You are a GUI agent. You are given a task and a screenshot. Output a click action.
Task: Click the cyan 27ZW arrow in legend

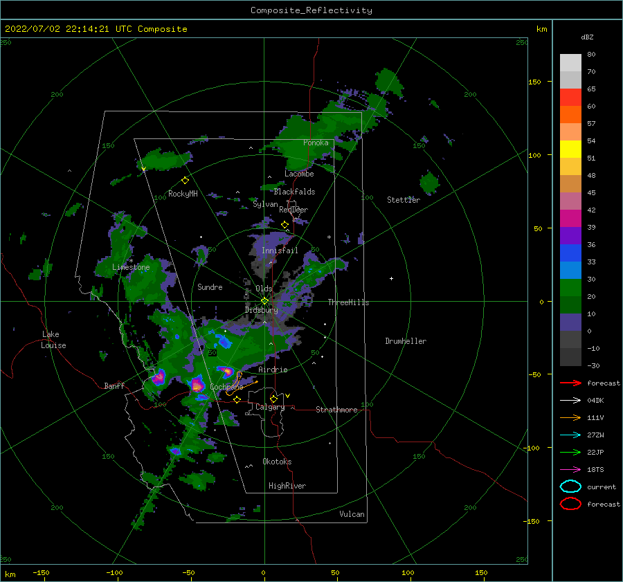point(570,435)
